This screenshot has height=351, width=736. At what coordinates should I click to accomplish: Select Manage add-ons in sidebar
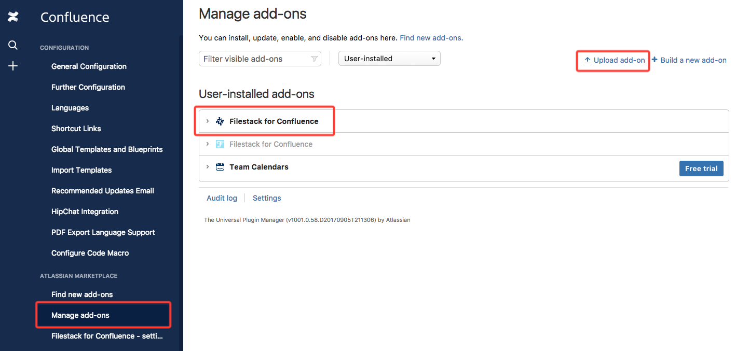pyautogui.click(x=80, y=315)
